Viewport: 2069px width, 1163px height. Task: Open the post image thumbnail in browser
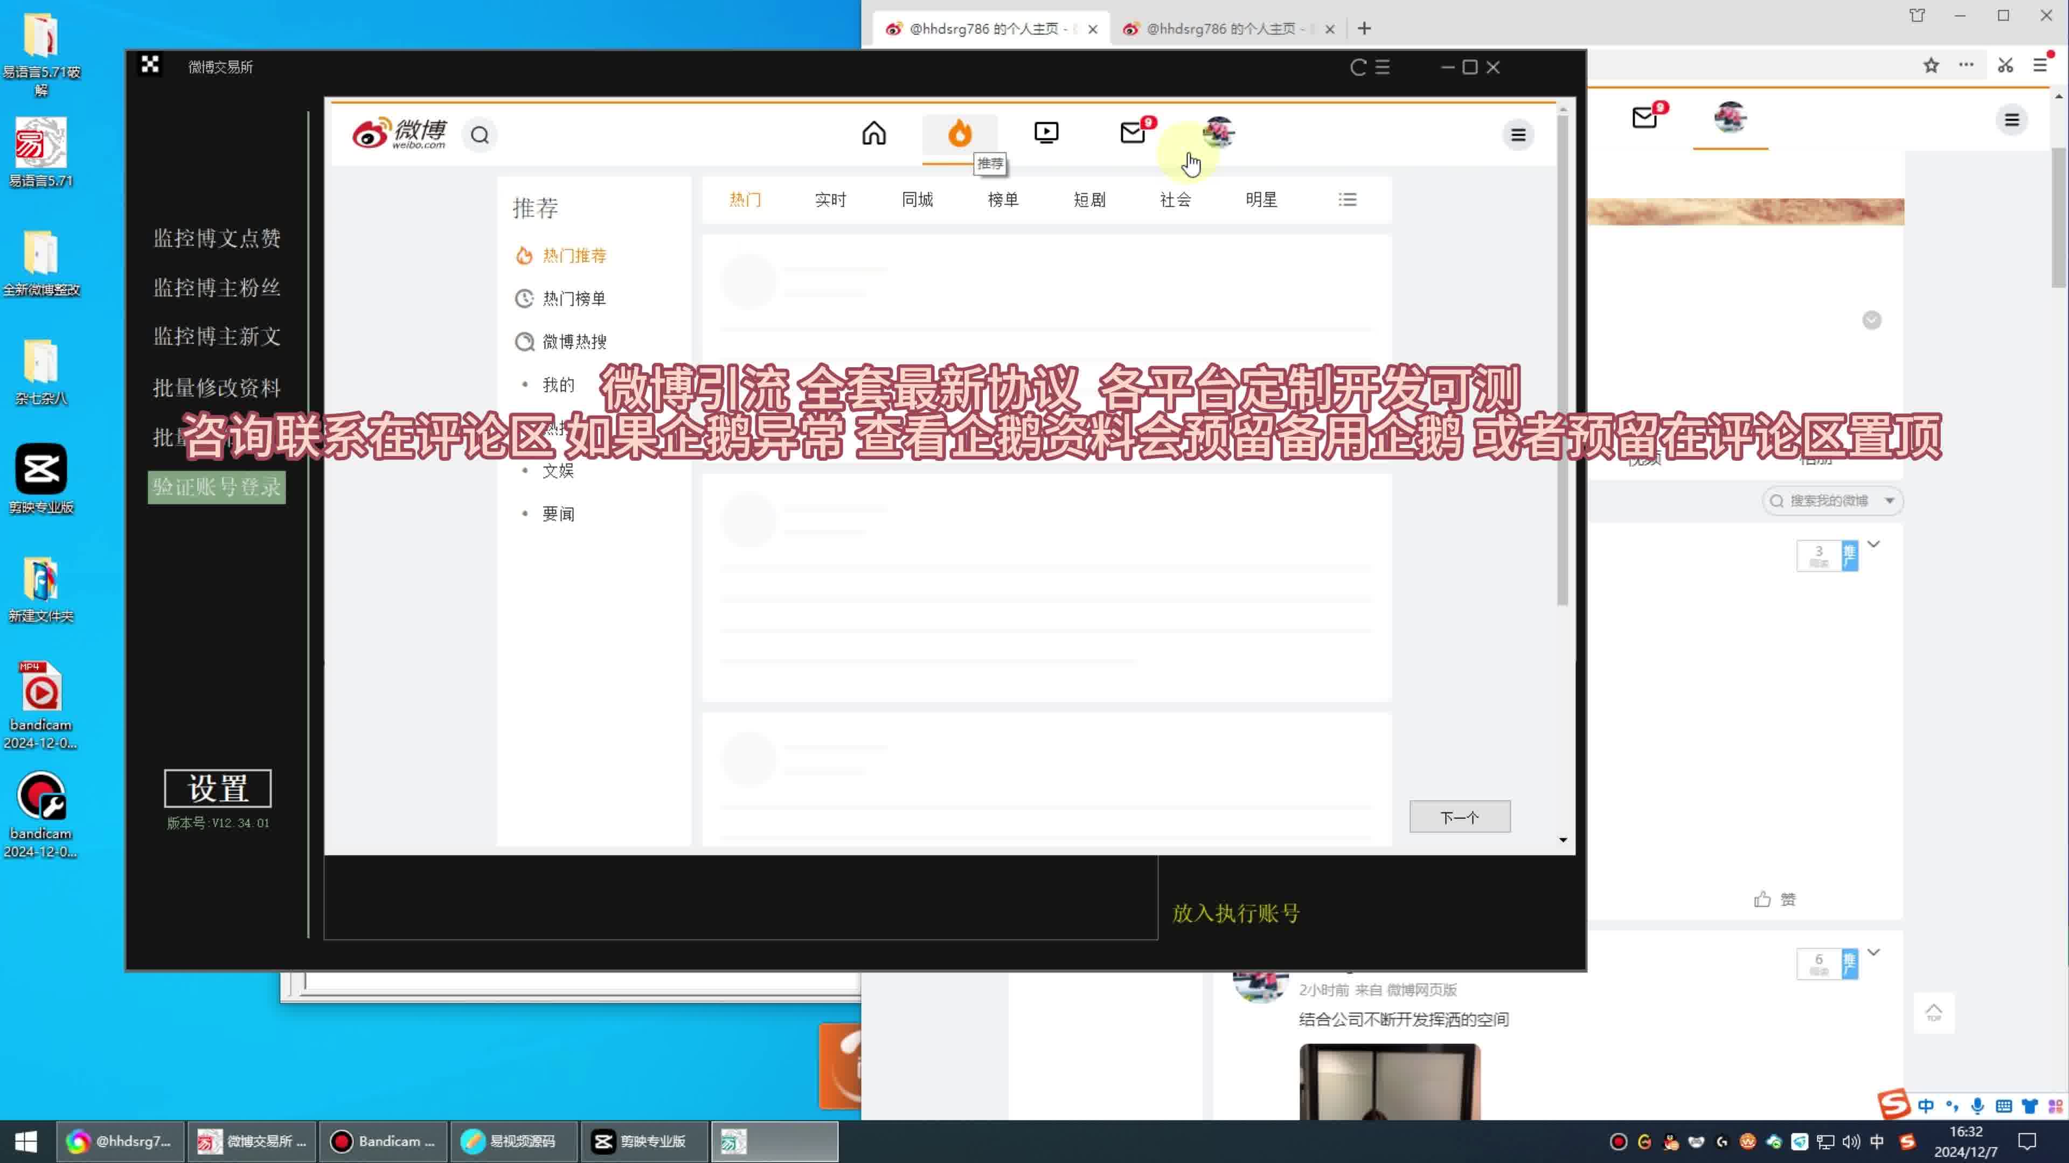pos(1390,1081)
